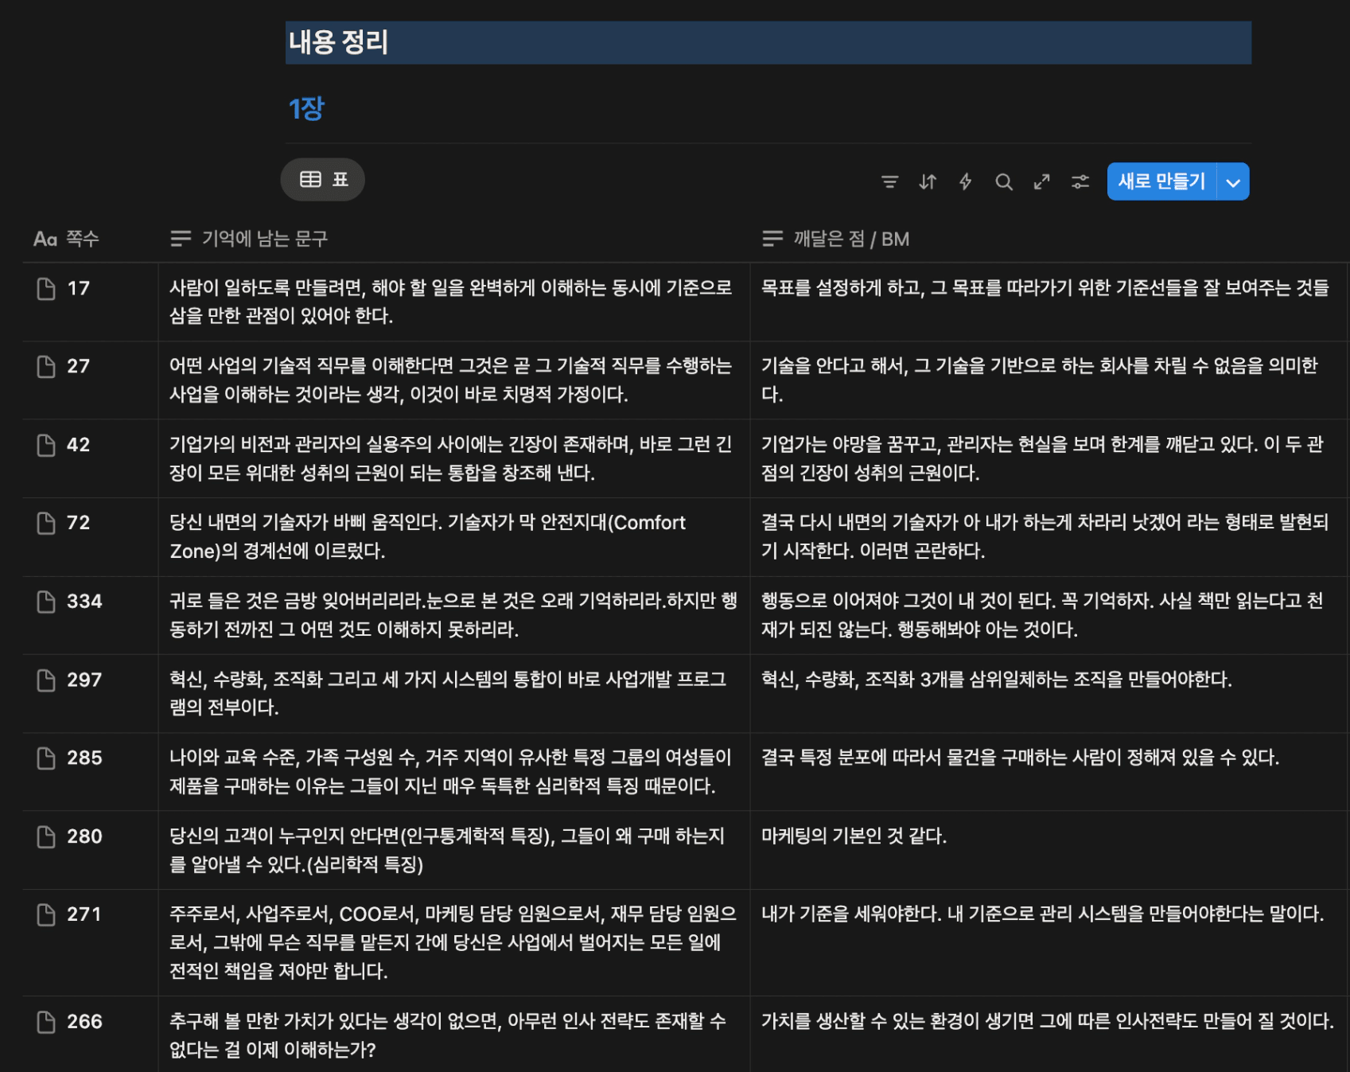The width and height of the screenshot is (1350, 1072).
Task: Click the 1장 heading text
Action: (306, 109)
